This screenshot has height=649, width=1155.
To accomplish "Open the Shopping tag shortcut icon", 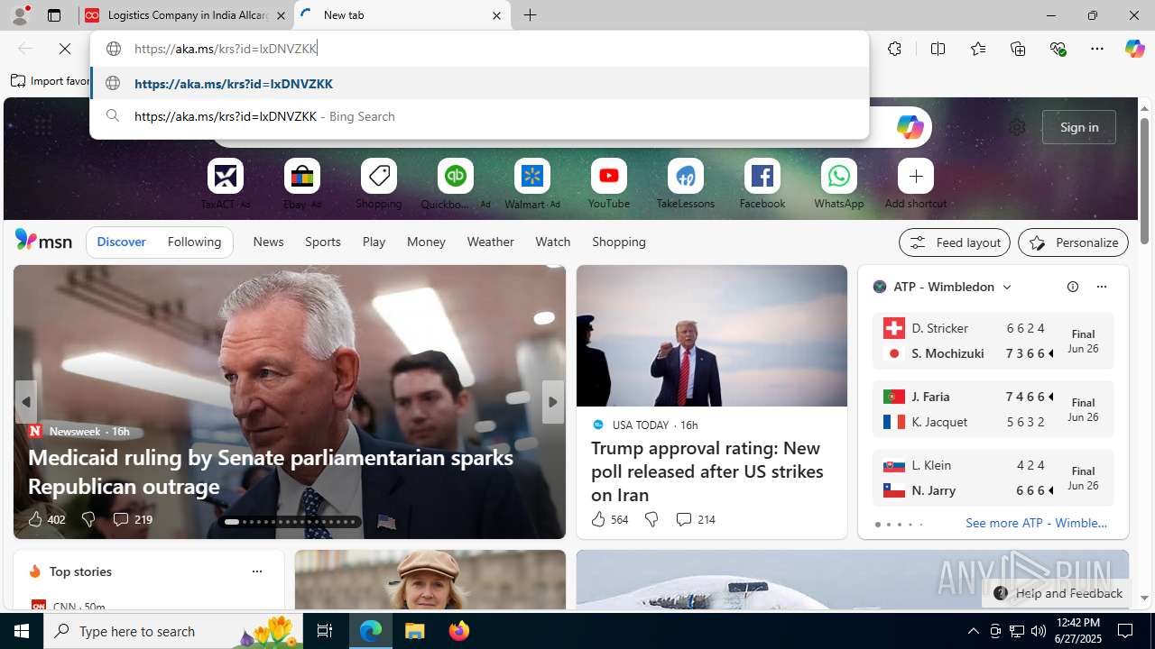I will pos(379,176).
